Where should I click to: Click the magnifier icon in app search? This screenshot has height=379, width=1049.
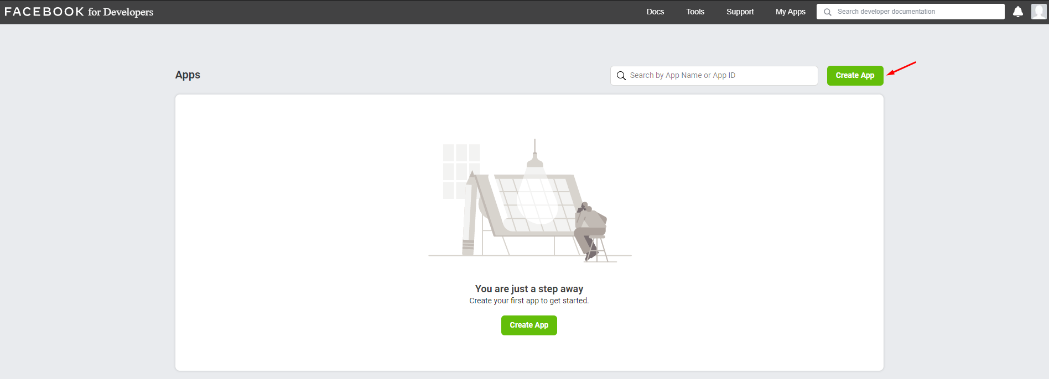(621, 76)
